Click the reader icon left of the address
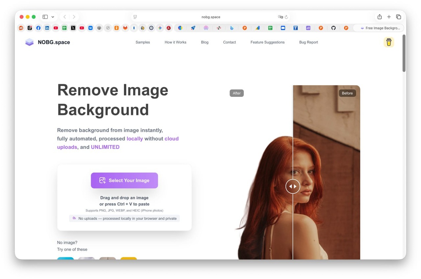421x279 pixels. pyautogui.click(x=135, y=17)
